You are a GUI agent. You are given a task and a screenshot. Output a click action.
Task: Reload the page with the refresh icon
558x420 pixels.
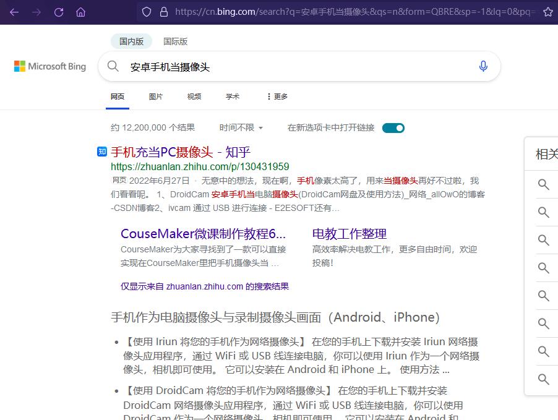coord(59,12)
